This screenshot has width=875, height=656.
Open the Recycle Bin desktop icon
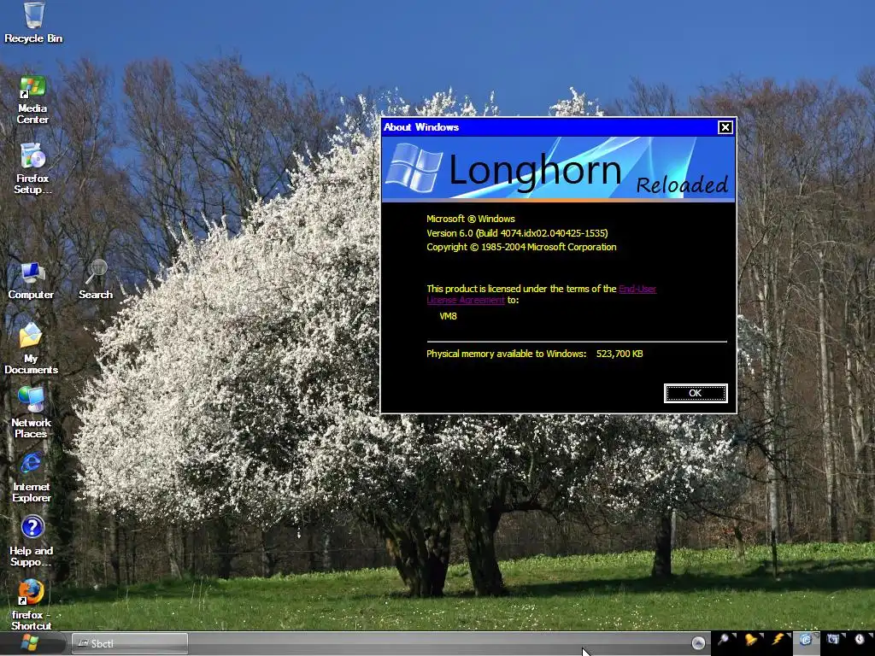(33, 22)
